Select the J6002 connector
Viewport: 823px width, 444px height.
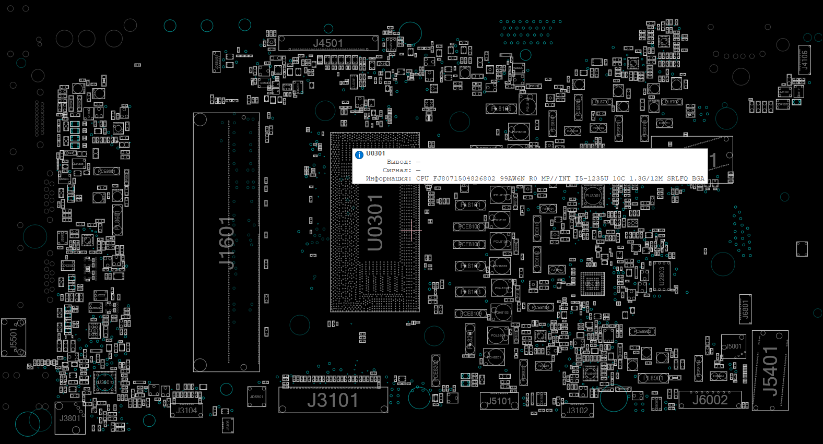pyautogui.click(x=710, y=400)
